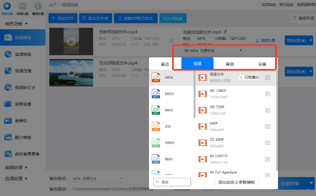The image size is (316, 196).
Task: Select 图片转换 in the sidebar
Action: point(23,138)
